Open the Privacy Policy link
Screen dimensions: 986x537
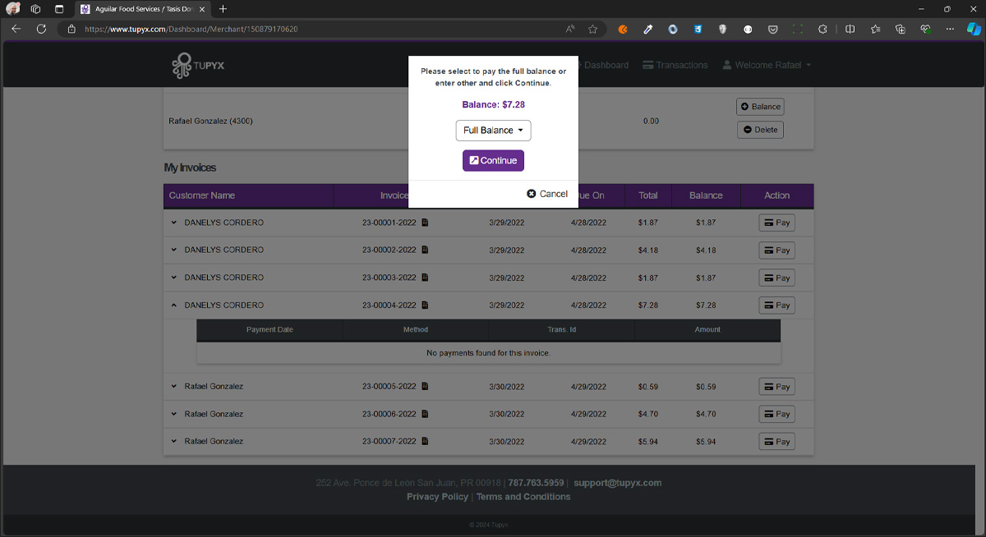click(437, 497)
